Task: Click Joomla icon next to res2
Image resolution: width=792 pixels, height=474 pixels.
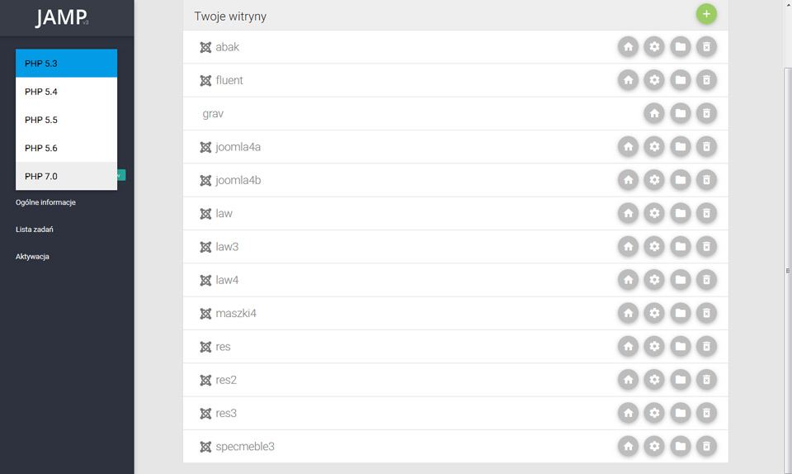Action: point(205,380)
